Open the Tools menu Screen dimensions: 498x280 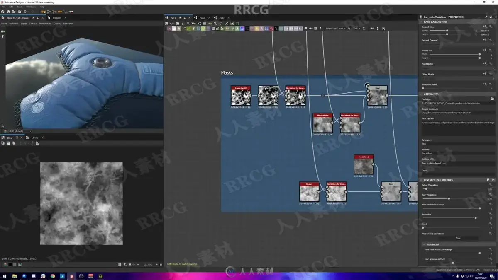tap(20, 7)
